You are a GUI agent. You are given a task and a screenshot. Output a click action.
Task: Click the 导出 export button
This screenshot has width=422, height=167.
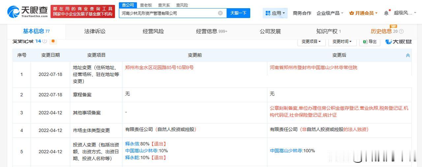370,41
